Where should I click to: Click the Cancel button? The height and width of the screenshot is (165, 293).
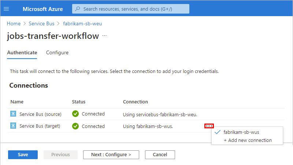160,155
